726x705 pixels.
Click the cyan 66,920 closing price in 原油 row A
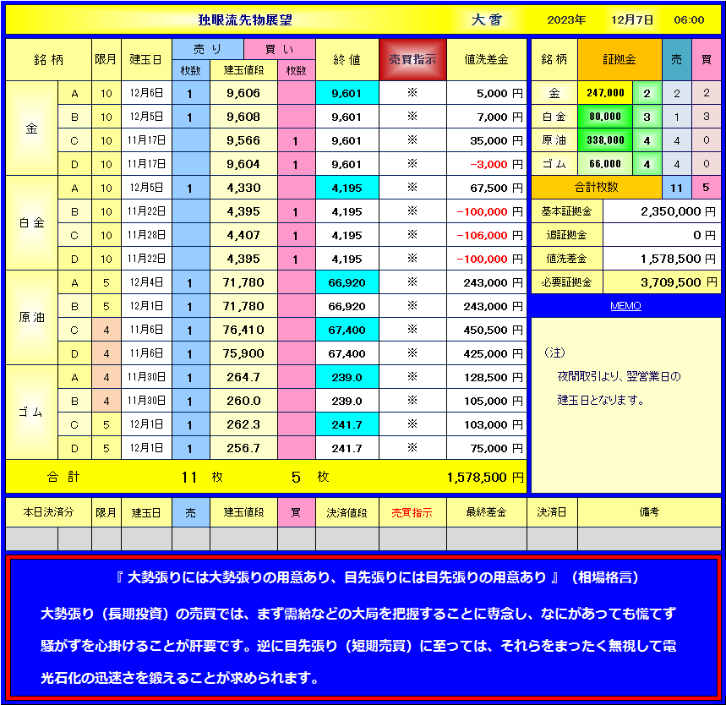[x=347, y=282]
